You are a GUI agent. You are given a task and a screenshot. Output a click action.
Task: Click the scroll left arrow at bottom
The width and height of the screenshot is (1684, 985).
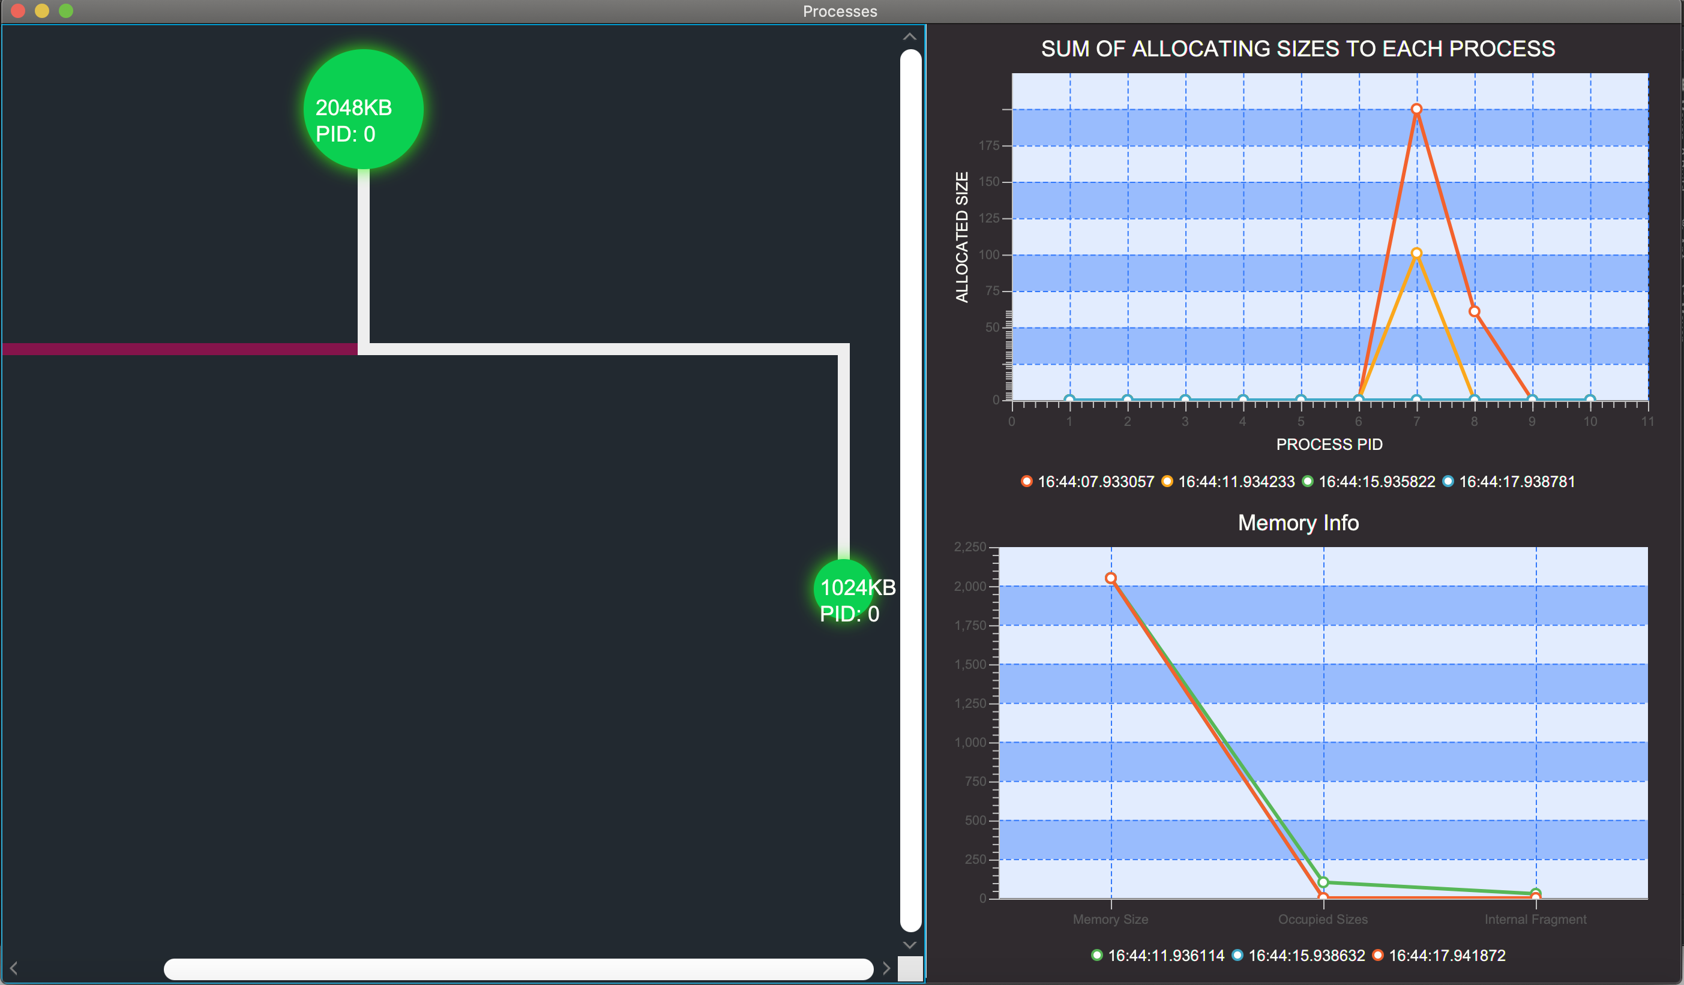coord(13,968)
